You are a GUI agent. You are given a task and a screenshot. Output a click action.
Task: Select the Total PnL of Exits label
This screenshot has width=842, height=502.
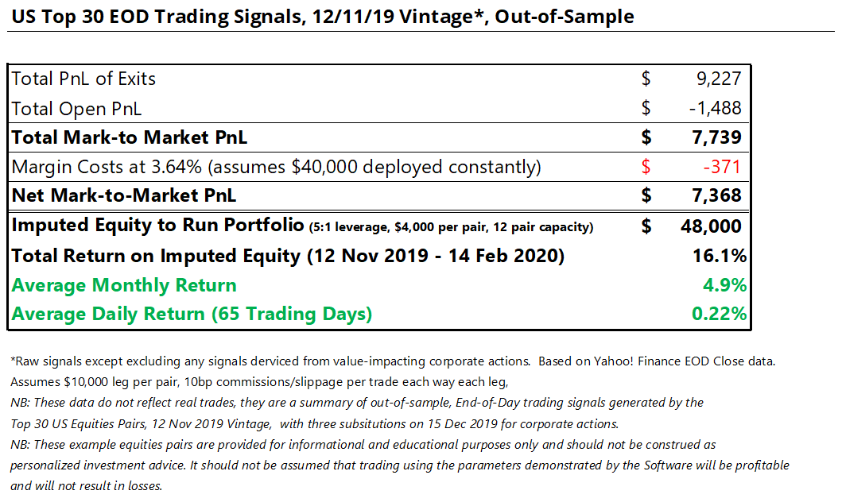click(x=83, y=79)
